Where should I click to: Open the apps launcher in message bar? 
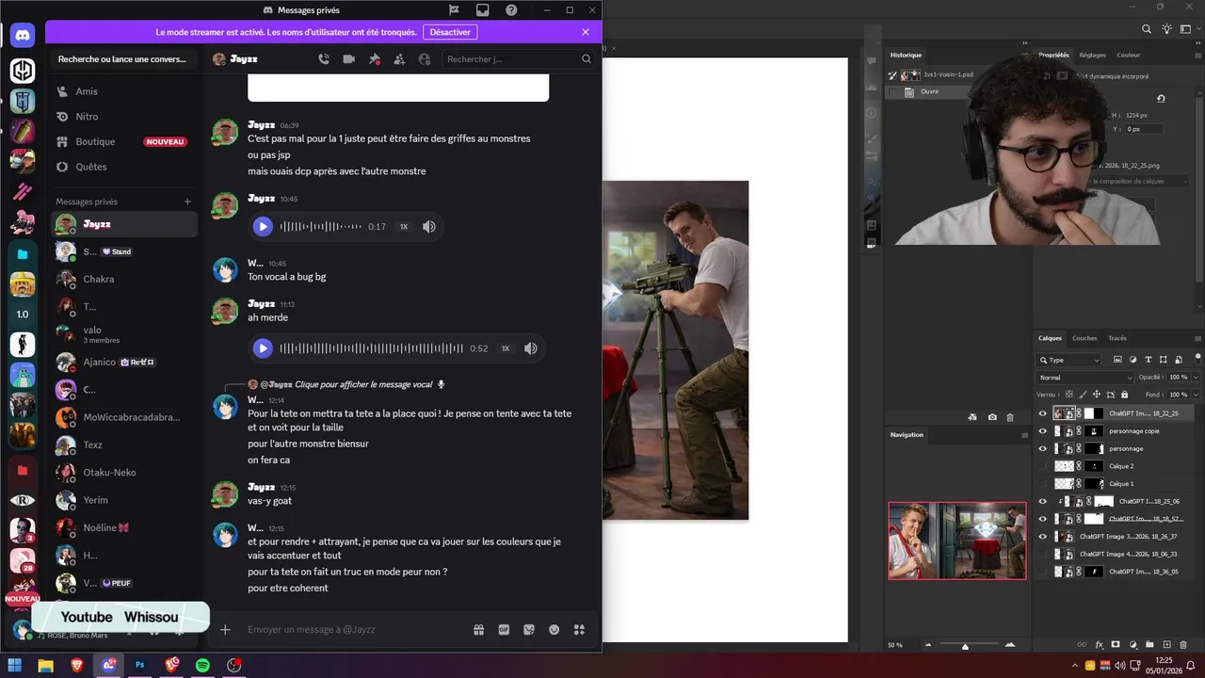(x=580, y=630)
